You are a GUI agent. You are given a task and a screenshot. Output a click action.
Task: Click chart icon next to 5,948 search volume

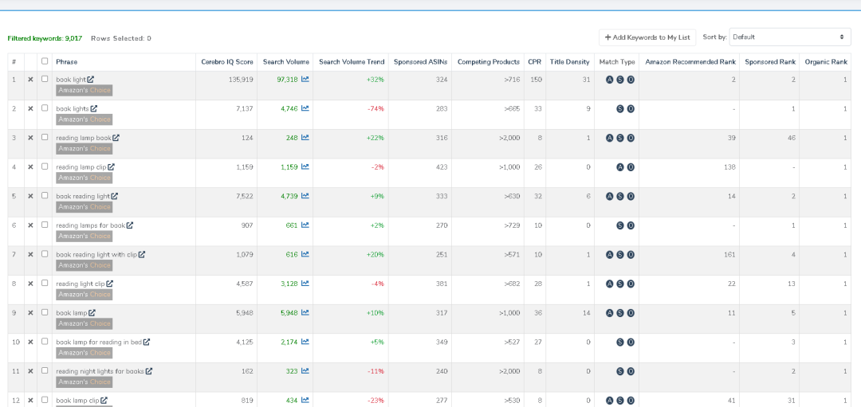click(305, 313)
